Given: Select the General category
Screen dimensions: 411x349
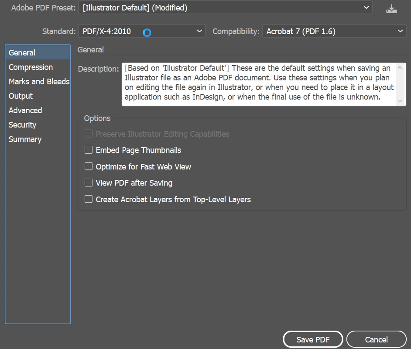Looking at the screenshot, I should 38,52.
